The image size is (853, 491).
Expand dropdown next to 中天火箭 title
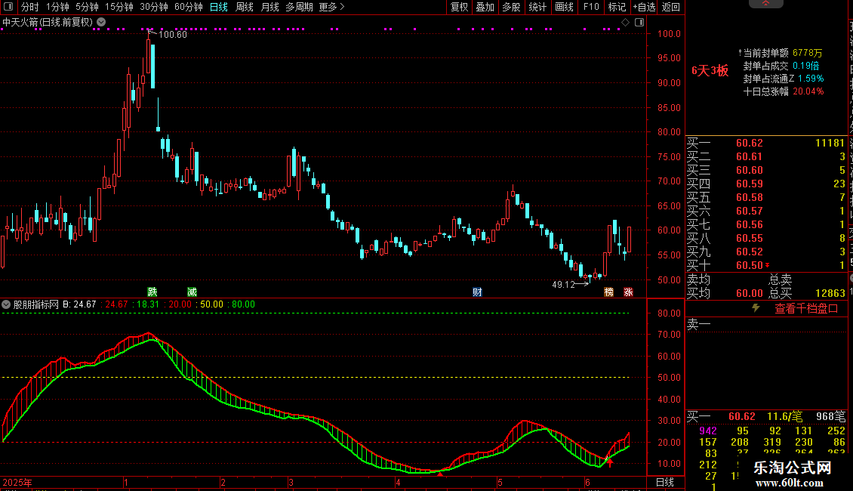101,23
